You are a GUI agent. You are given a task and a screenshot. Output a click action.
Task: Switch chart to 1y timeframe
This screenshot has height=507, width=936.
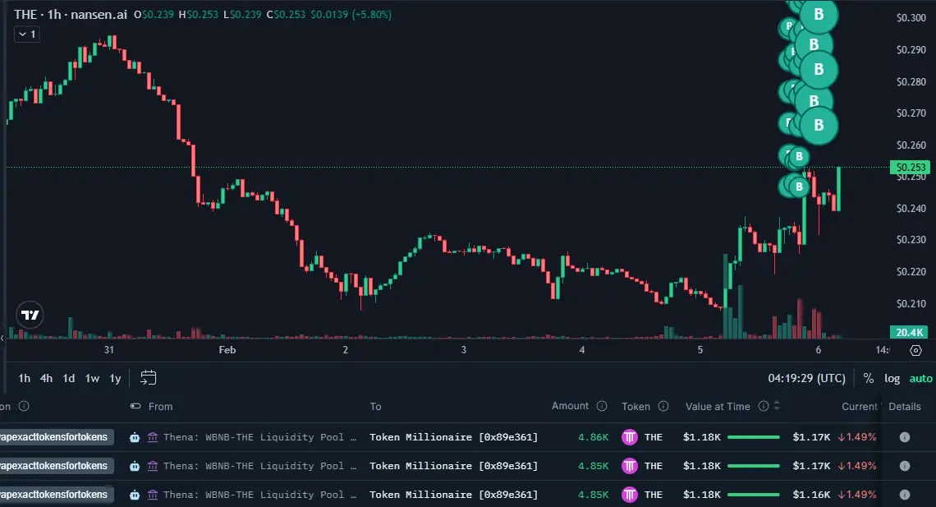coord(115,378)
